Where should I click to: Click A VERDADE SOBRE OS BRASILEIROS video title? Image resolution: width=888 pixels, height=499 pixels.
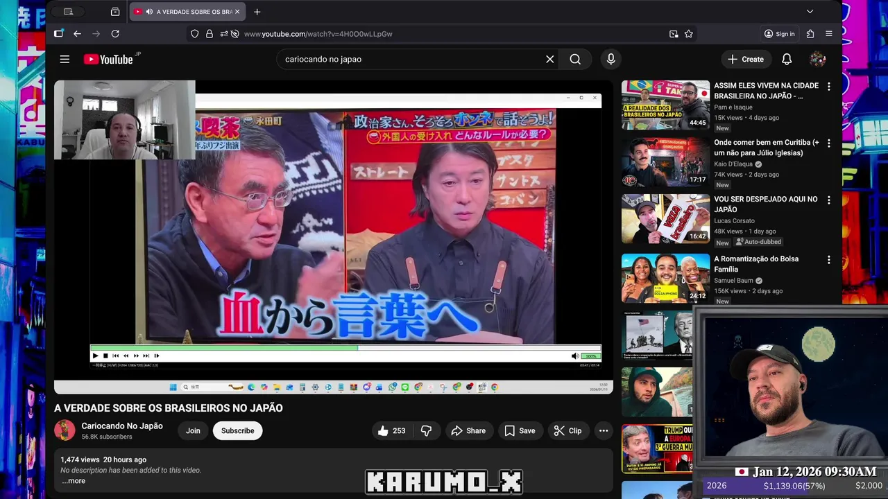(169, 408)
